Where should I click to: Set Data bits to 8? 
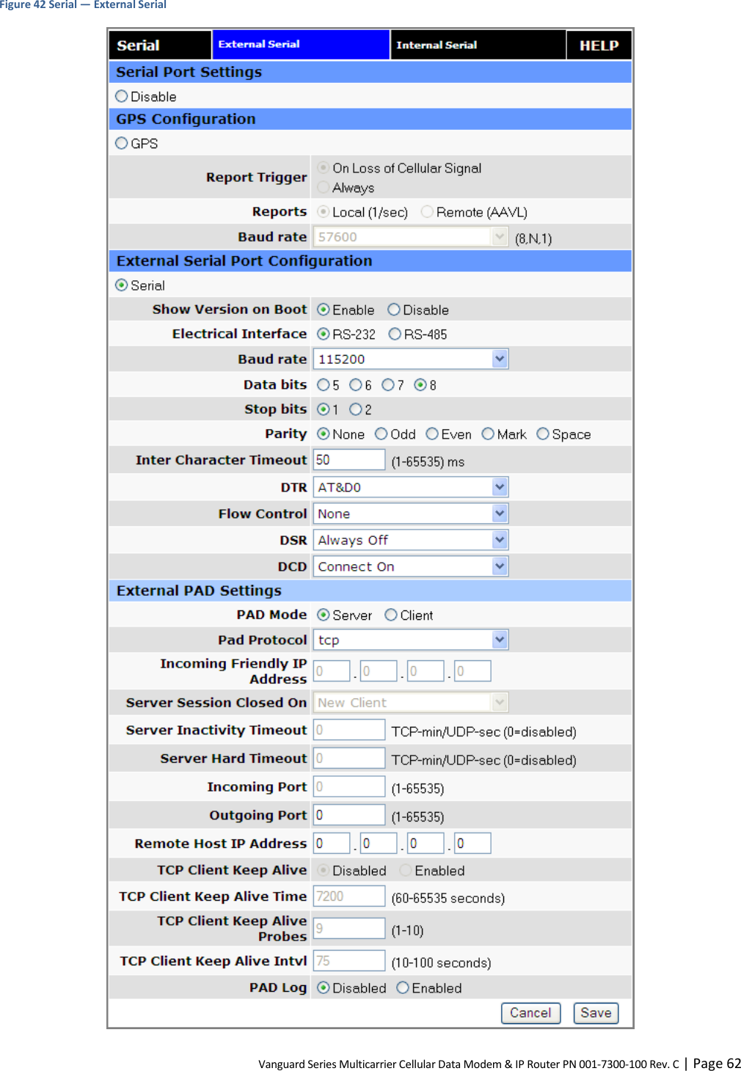tap(420, 384)
